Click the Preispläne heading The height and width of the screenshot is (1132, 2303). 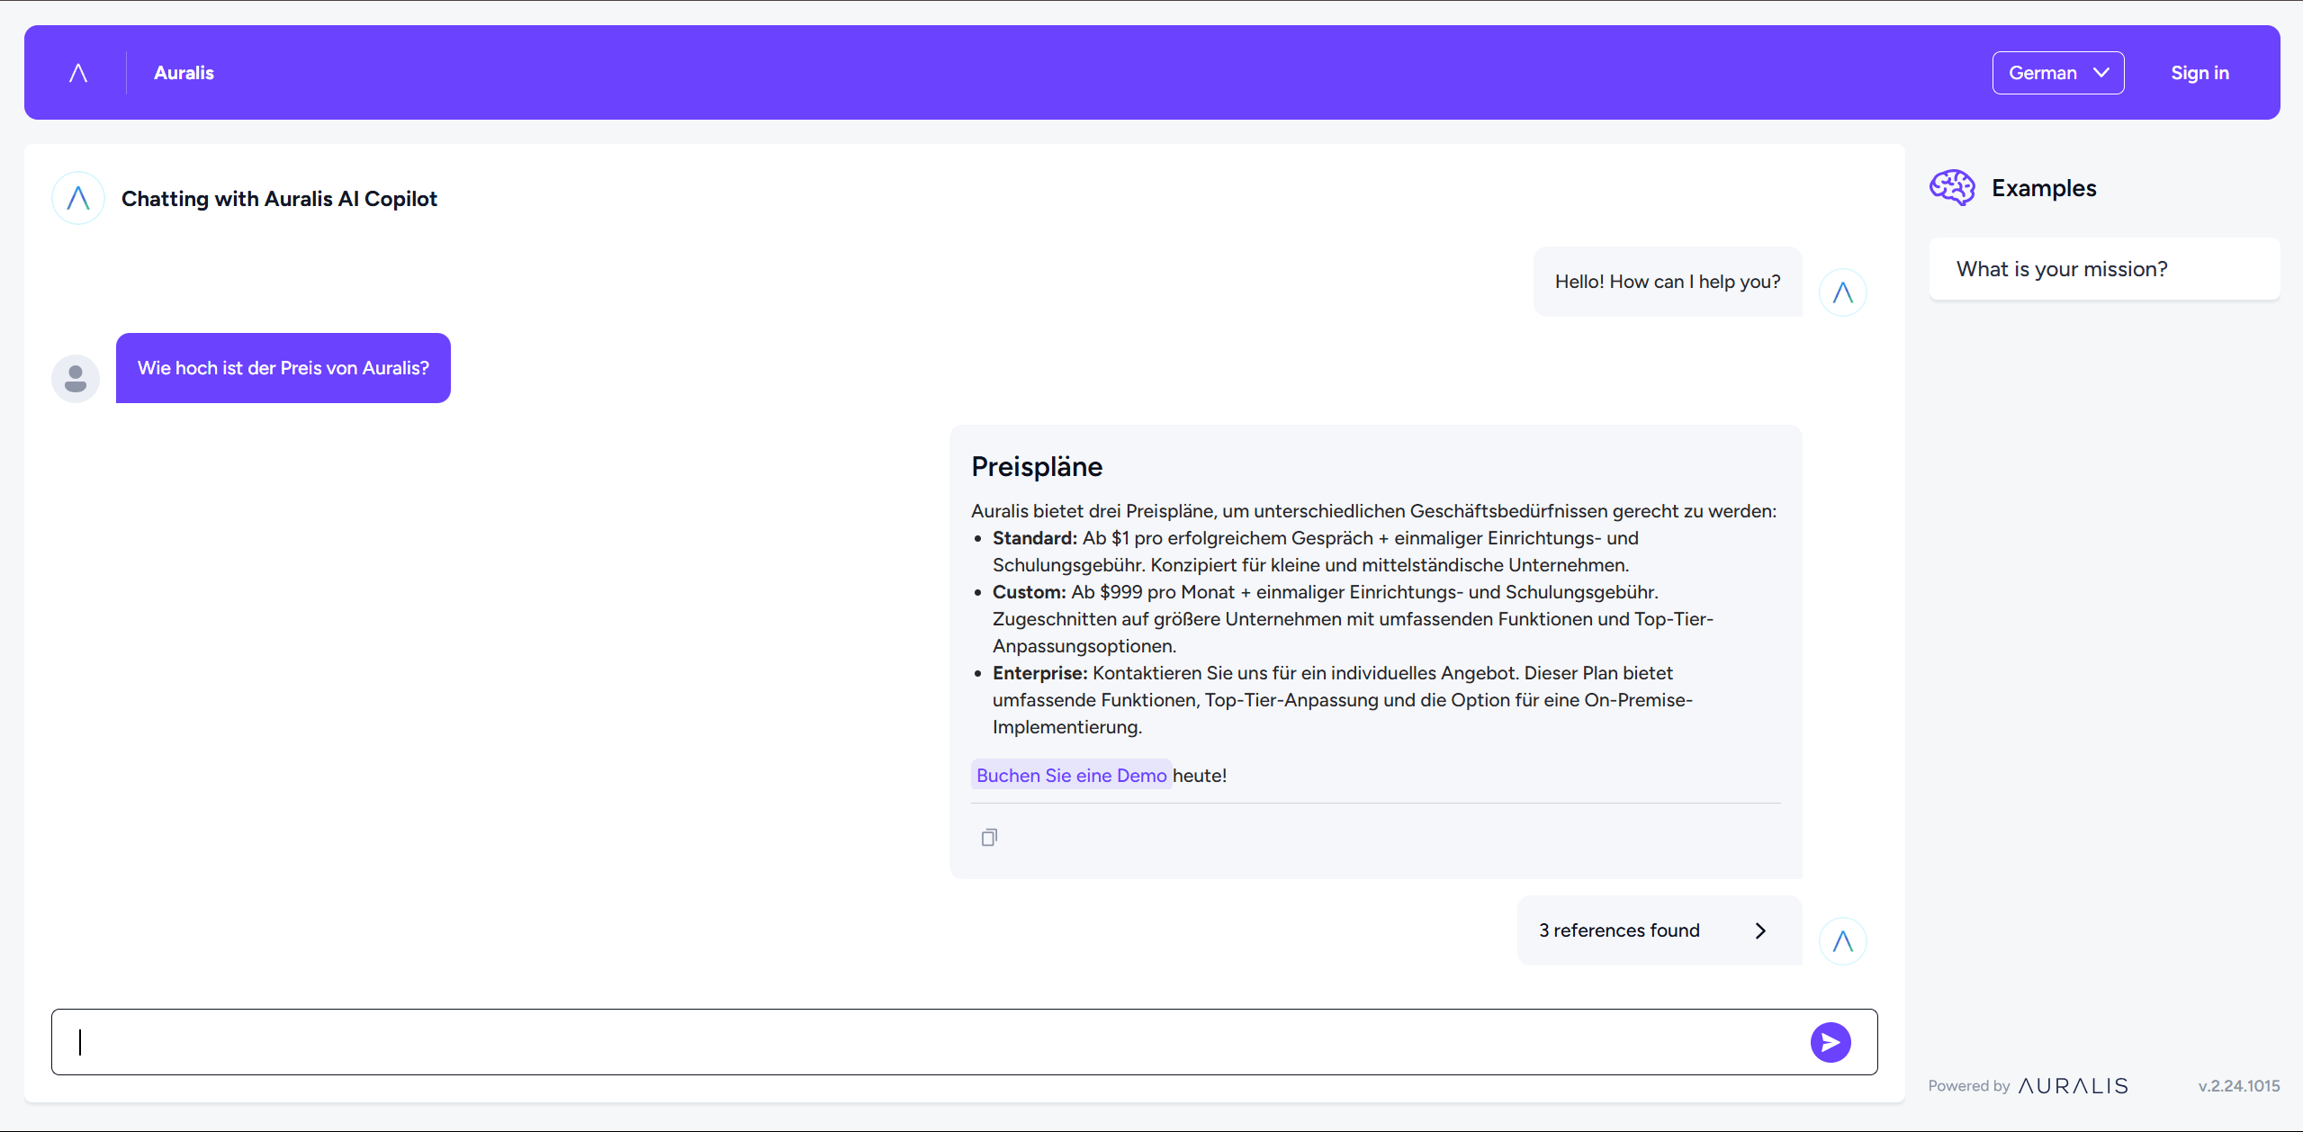[x=1037, y=466]
